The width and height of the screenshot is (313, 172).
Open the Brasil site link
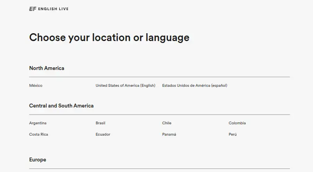(x=101, y=123)
